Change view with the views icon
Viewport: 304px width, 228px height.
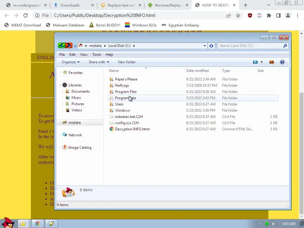click(255, 62)
